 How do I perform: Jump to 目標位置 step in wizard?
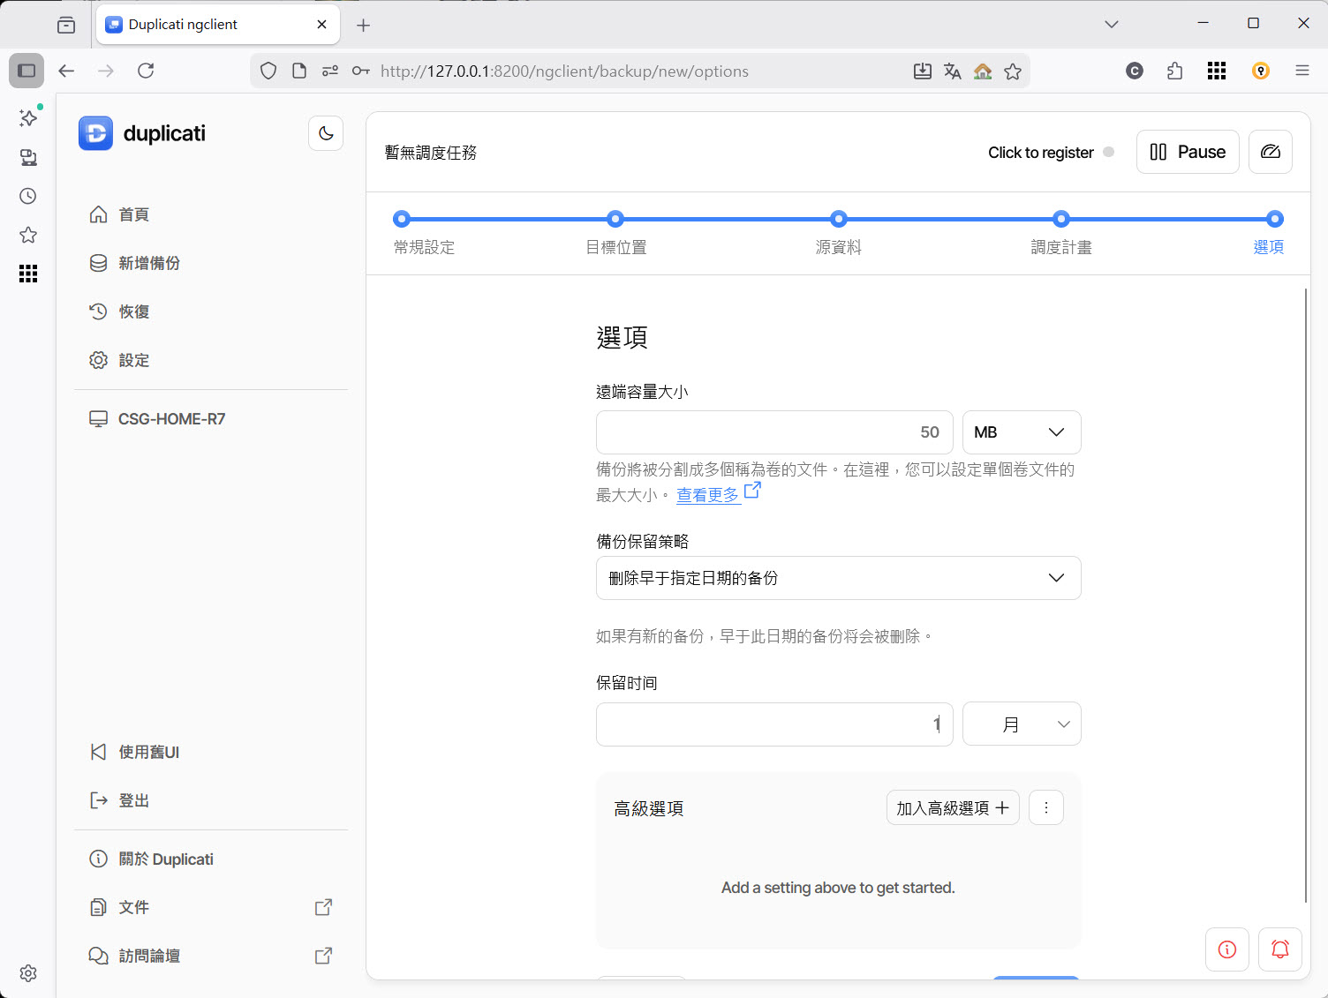point(615,220)
